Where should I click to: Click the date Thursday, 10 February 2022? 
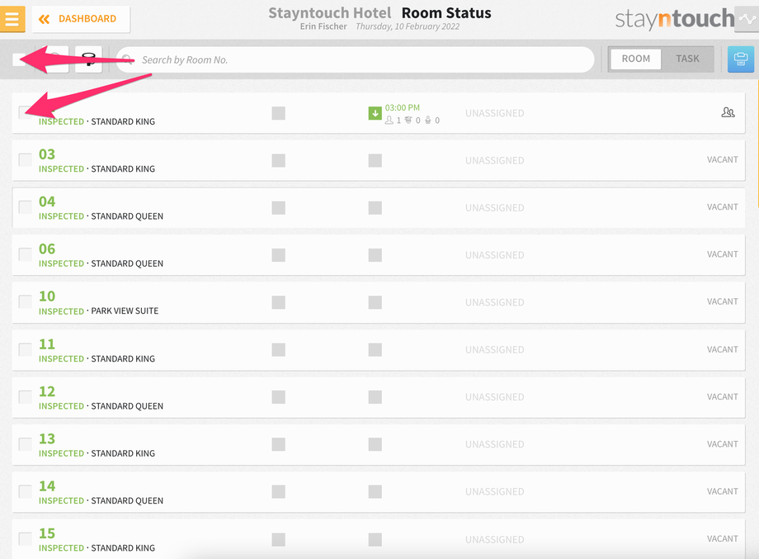coord(408,26)
